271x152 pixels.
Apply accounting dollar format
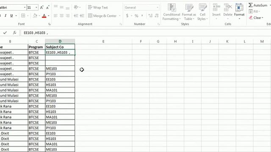tap(127, 16)
